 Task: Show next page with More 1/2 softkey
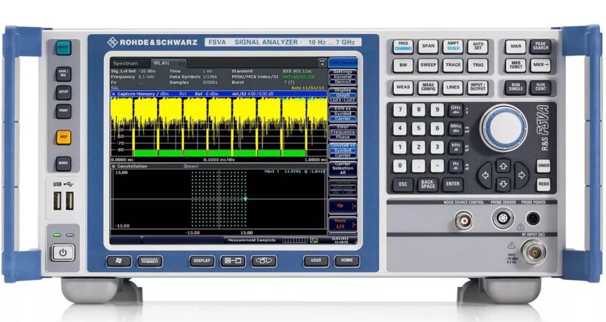(x=343, y=224)
